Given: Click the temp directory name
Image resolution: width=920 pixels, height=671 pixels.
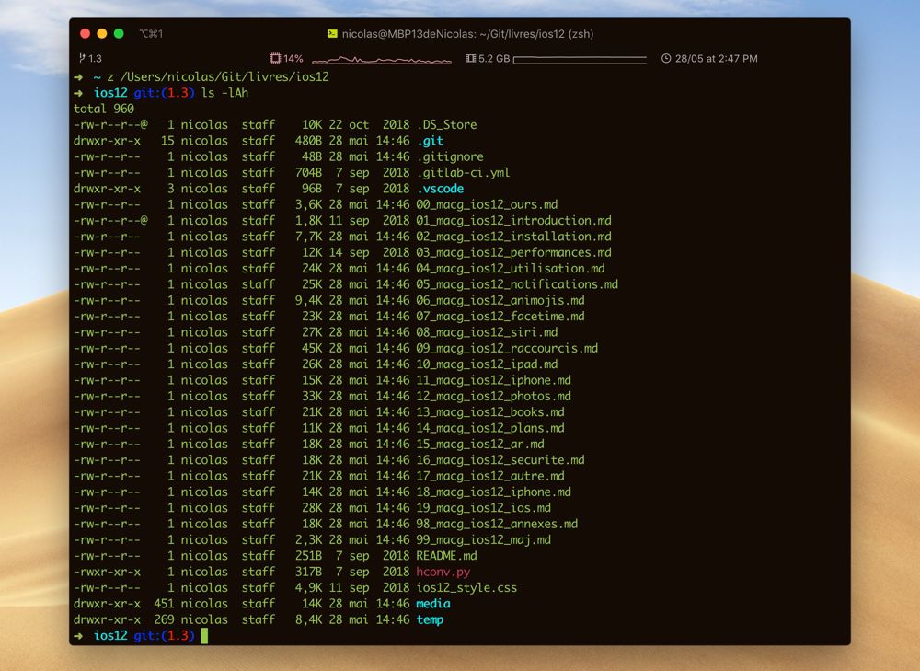Looking at the screenshot, I should tap(430, 619).
